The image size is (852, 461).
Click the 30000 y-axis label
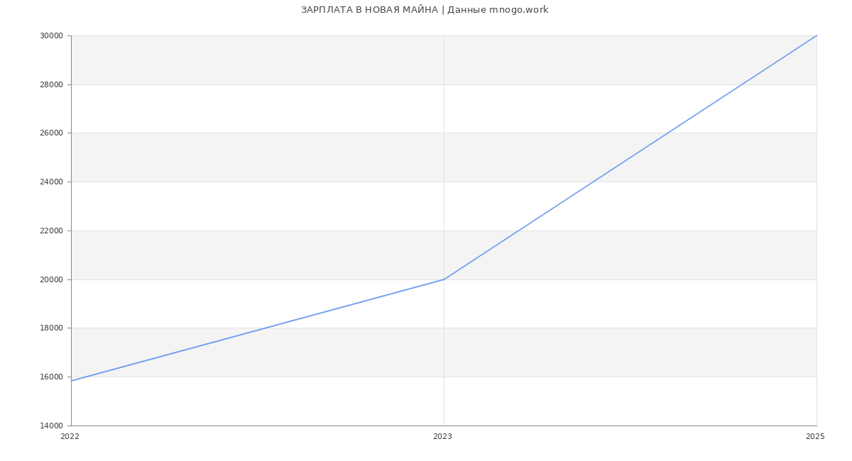point(53,36)
